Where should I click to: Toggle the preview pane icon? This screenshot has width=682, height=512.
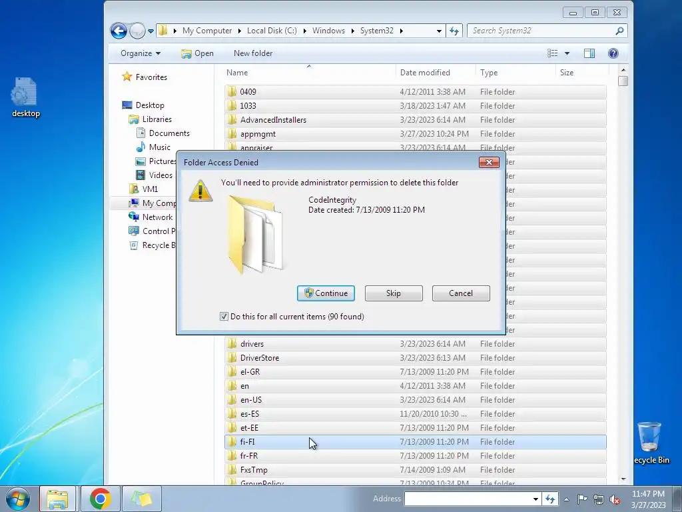point(589,53)
